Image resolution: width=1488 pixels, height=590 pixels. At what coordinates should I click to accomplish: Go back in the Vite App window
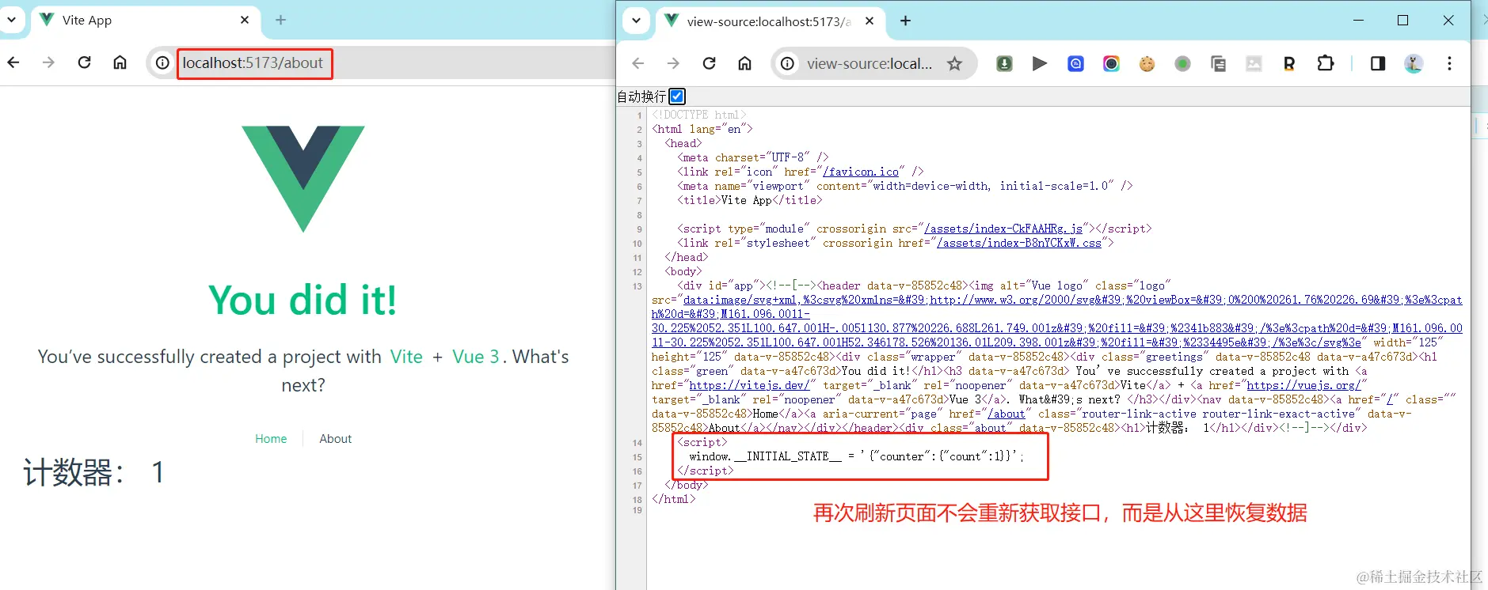click(x=13, y=62)
